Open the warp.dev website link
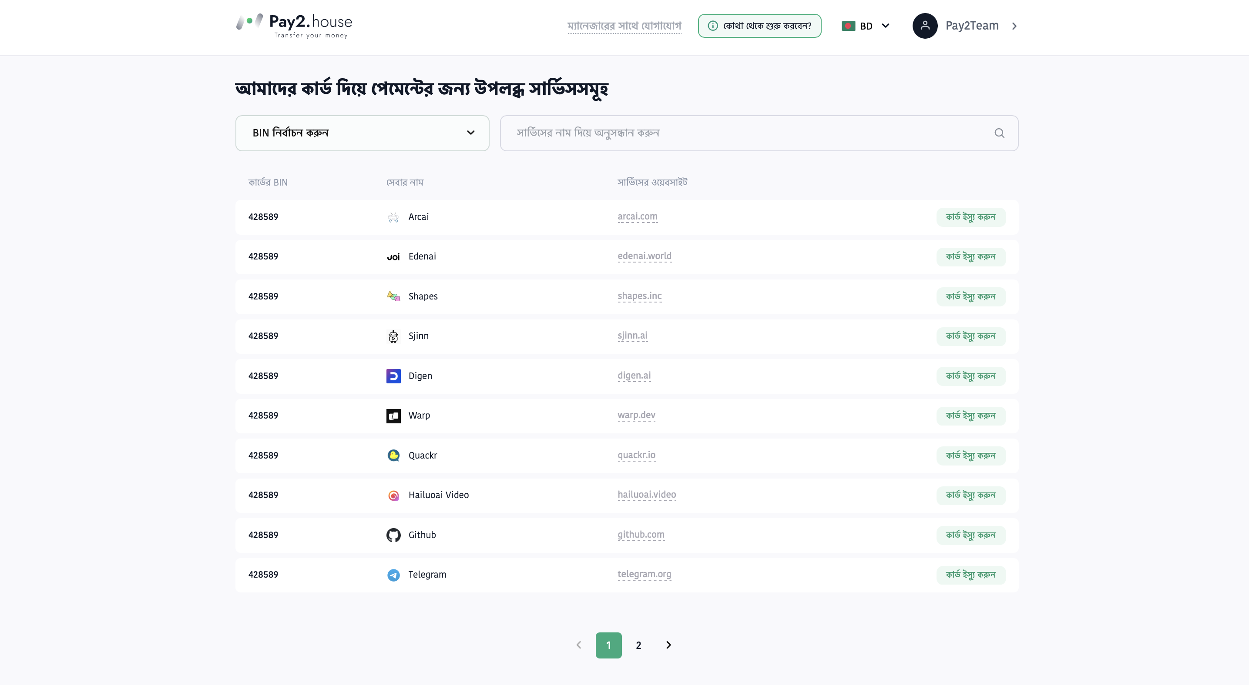 click(636, 415)
